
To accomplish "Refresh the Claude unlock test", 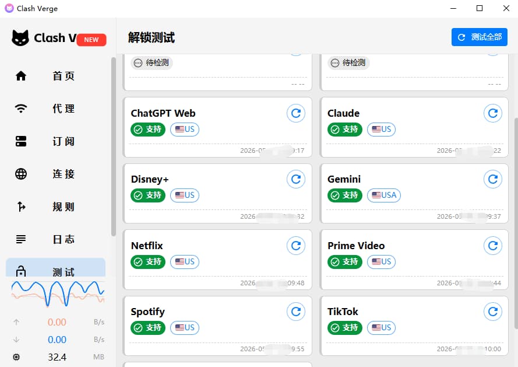I will 492,113.
